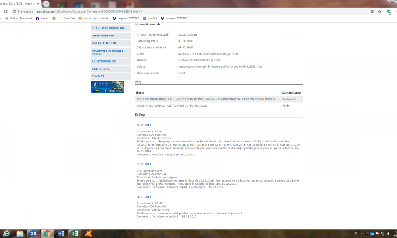Open the File Explorer taskbar icon
This screenshot has width=397, height=238.
point(20,234)
